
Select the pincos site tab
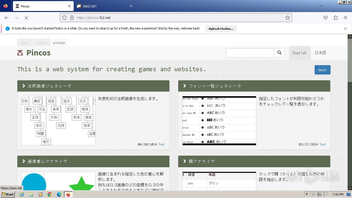[x=59, y=43]
